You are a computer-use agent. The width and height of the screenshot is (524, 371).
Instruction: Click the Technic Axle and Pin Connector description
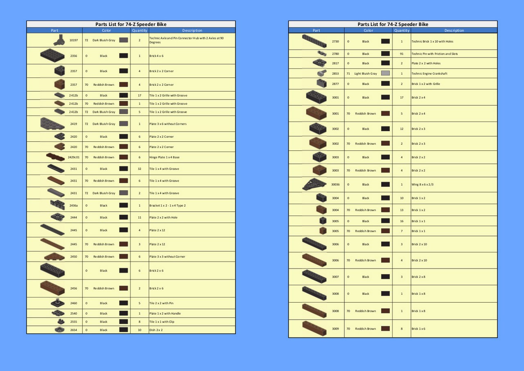click(x=186, y=40)
